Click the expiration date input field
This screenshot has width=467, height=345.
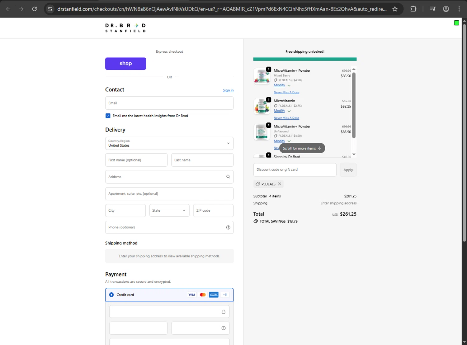point(138,328)
